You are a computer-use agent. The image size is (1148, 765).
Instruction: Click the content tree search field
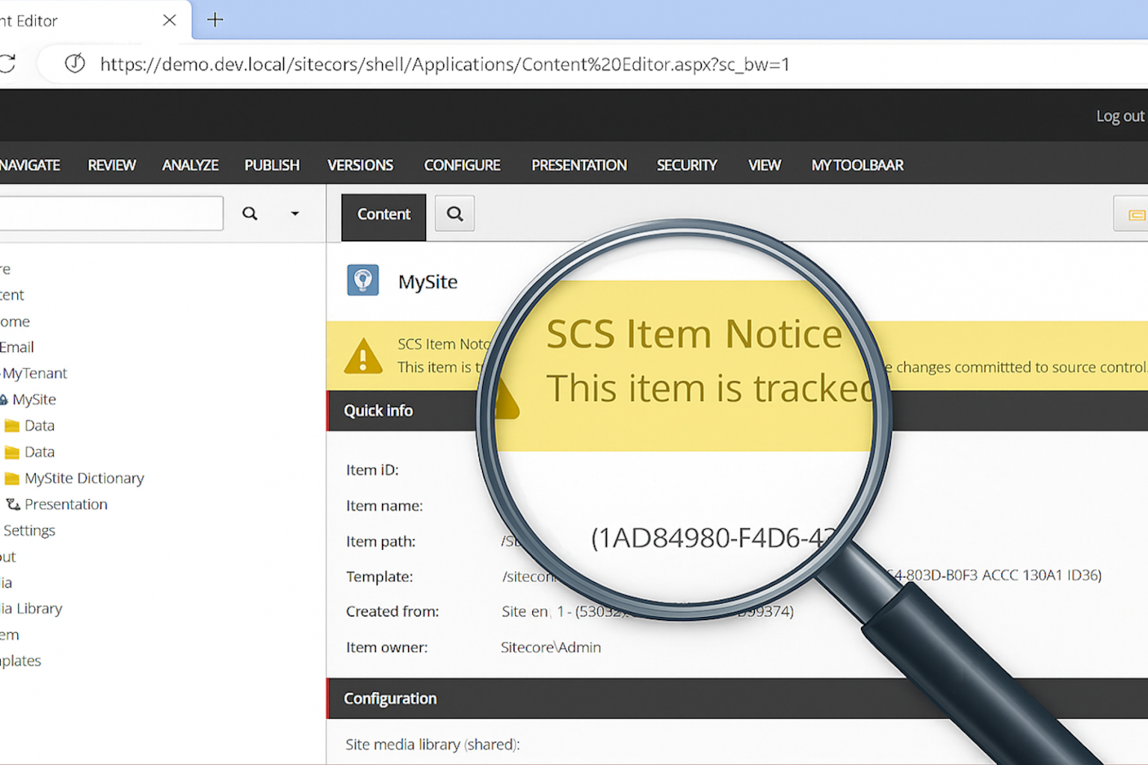111,214
